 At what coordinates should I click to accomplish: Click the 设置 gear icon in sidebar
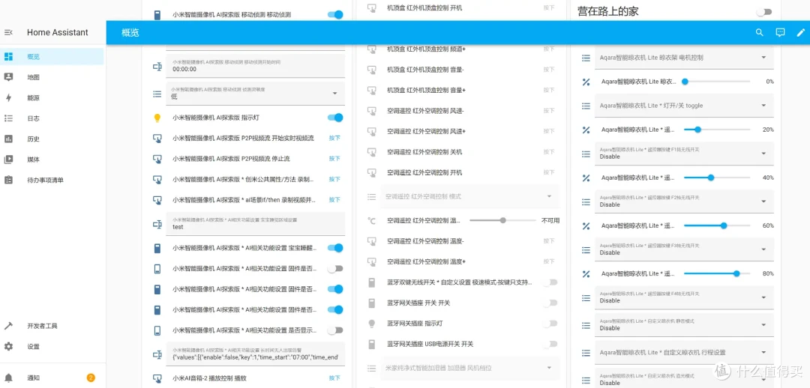point(8,346)
